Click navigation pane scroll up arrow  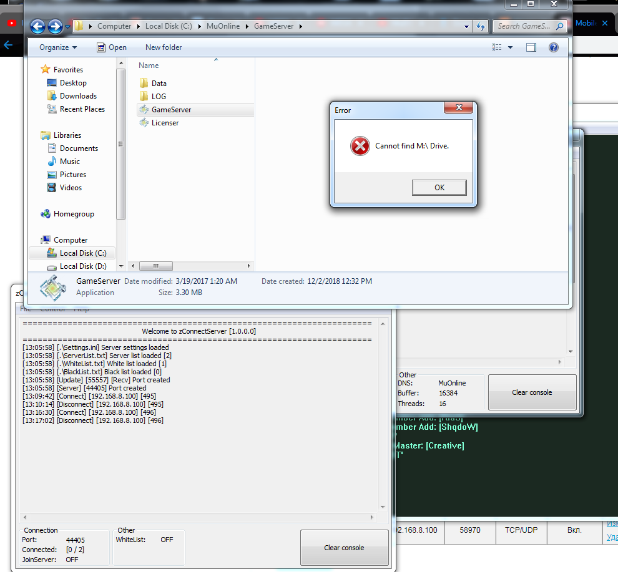point(121,64)
